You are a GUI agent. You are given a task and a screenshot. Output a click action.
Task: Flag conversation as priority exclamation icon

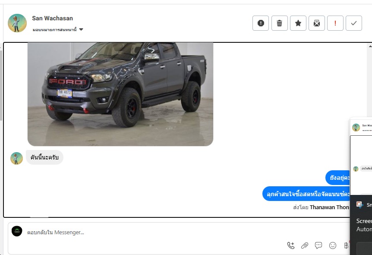click(335, 23)
